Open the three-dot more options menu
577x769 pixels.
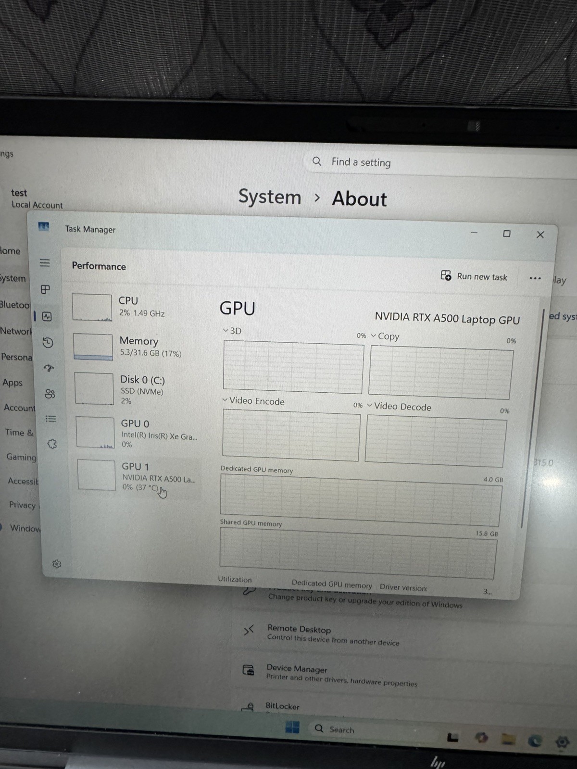tap(535, 278)
